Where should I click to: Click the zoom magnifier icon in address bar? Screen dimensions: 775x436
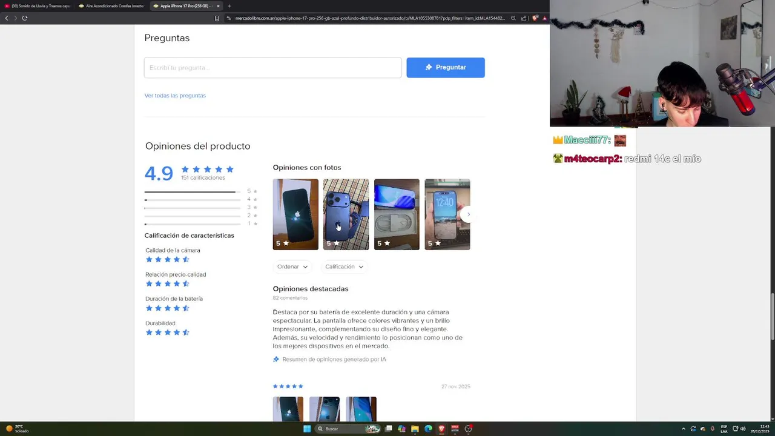tap(513, 18)
